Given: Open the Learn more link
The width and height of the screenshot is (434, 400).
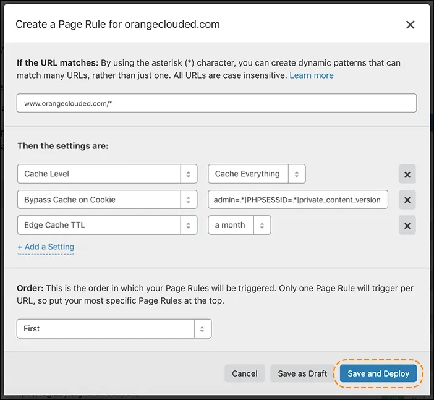Looking at the screenshot, I should pyautogui.click(x=312, y=75).
